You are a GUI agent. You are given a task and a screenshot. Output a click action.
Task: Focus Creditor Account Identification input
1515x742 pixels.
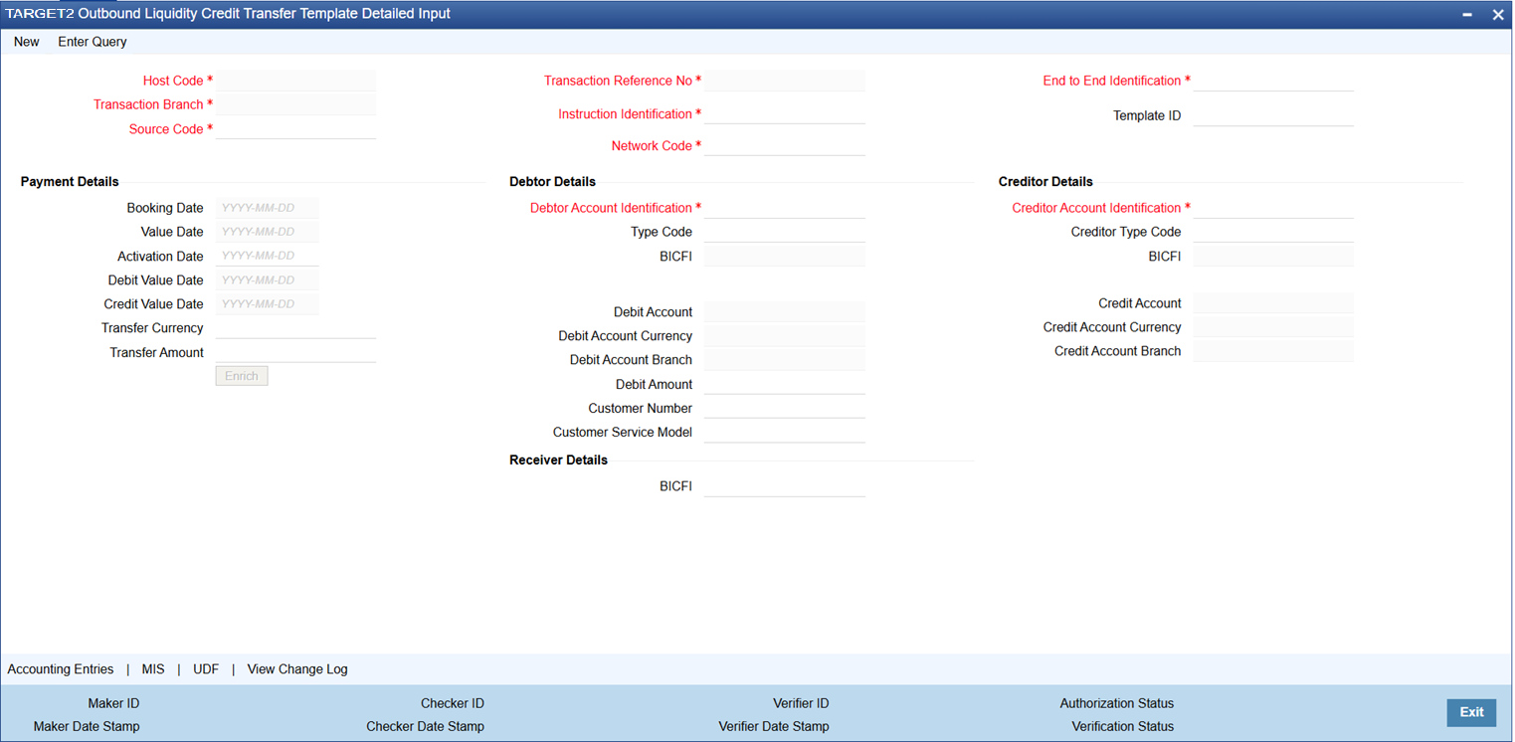[x=1273, y=208]
